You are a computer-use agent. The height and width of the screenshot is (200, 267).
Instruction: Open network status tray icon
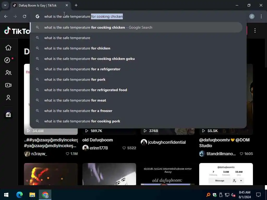pos(227,195)
